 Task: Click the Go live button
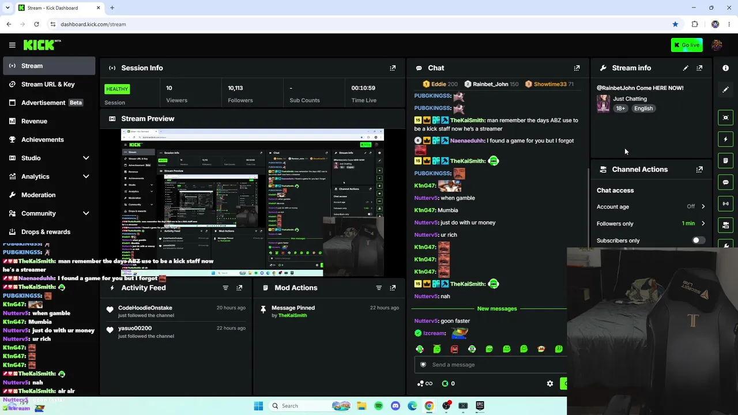pos(687,45)
